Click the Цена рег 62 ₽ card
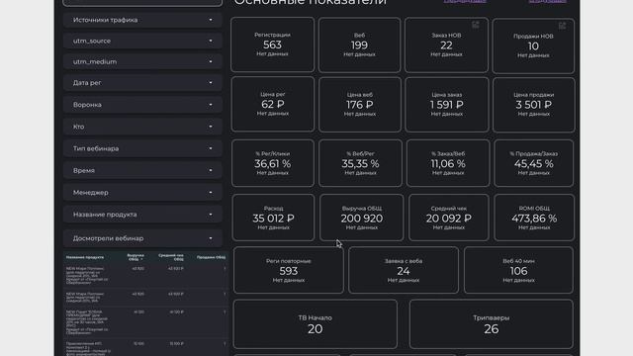Image resolution: width=633 pixels, height=356 pixels. [273, 104]
